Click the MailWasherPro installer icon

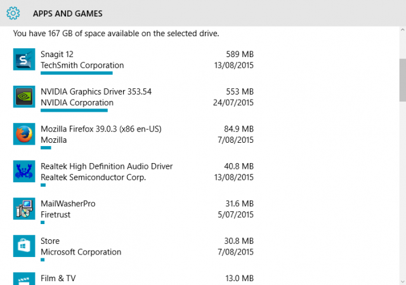(x=24, y=209)
